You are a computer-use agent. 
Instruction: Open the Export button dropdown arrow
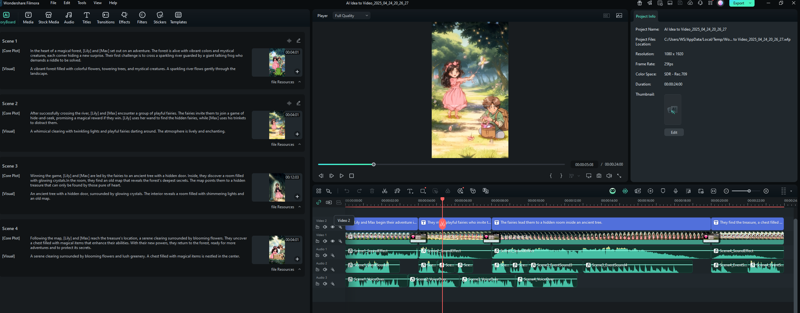(750, 3)
